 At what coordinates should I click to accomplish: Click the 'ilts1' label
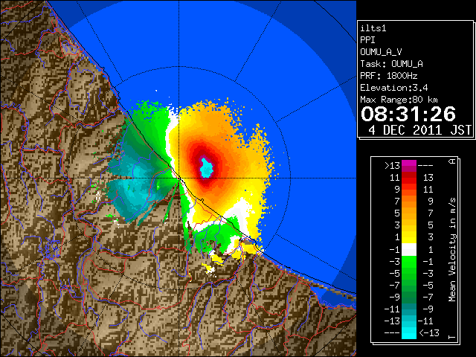[373, 28]
